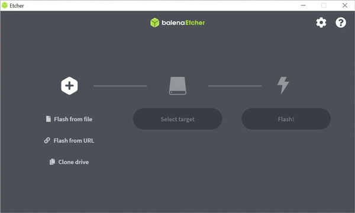
Task: Open help via the question mark icon
Action: 341,22
